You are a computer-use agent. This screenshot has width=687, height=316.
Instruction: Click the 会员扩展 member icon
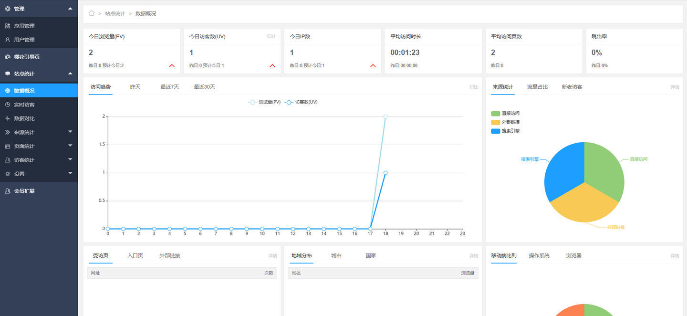click(x=8, y=191)
